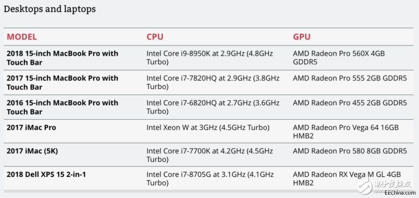Click the 2017 iMac Pro model cell
Screen dimensions: 419x198
point(31,127)
